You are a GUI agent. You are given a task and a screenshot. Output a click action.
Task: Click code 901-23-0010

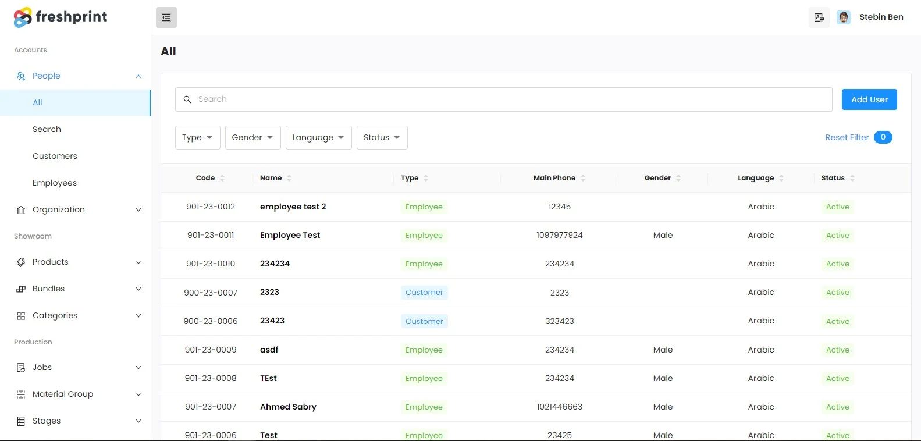211,264
